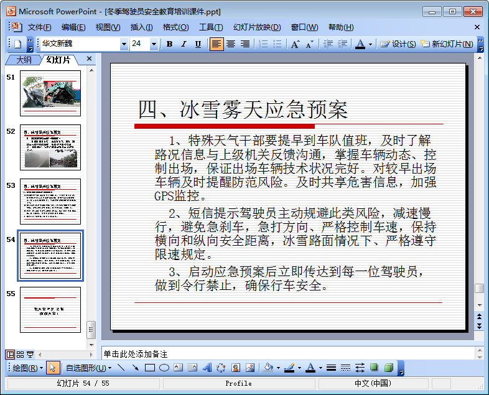Open the font name dropdown 华文新魏
This screenshot has height=395, width=489.
124,44
